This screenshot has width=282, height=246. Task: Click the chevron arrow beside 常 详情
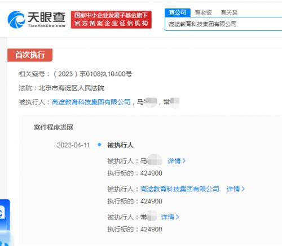point(177,217)
